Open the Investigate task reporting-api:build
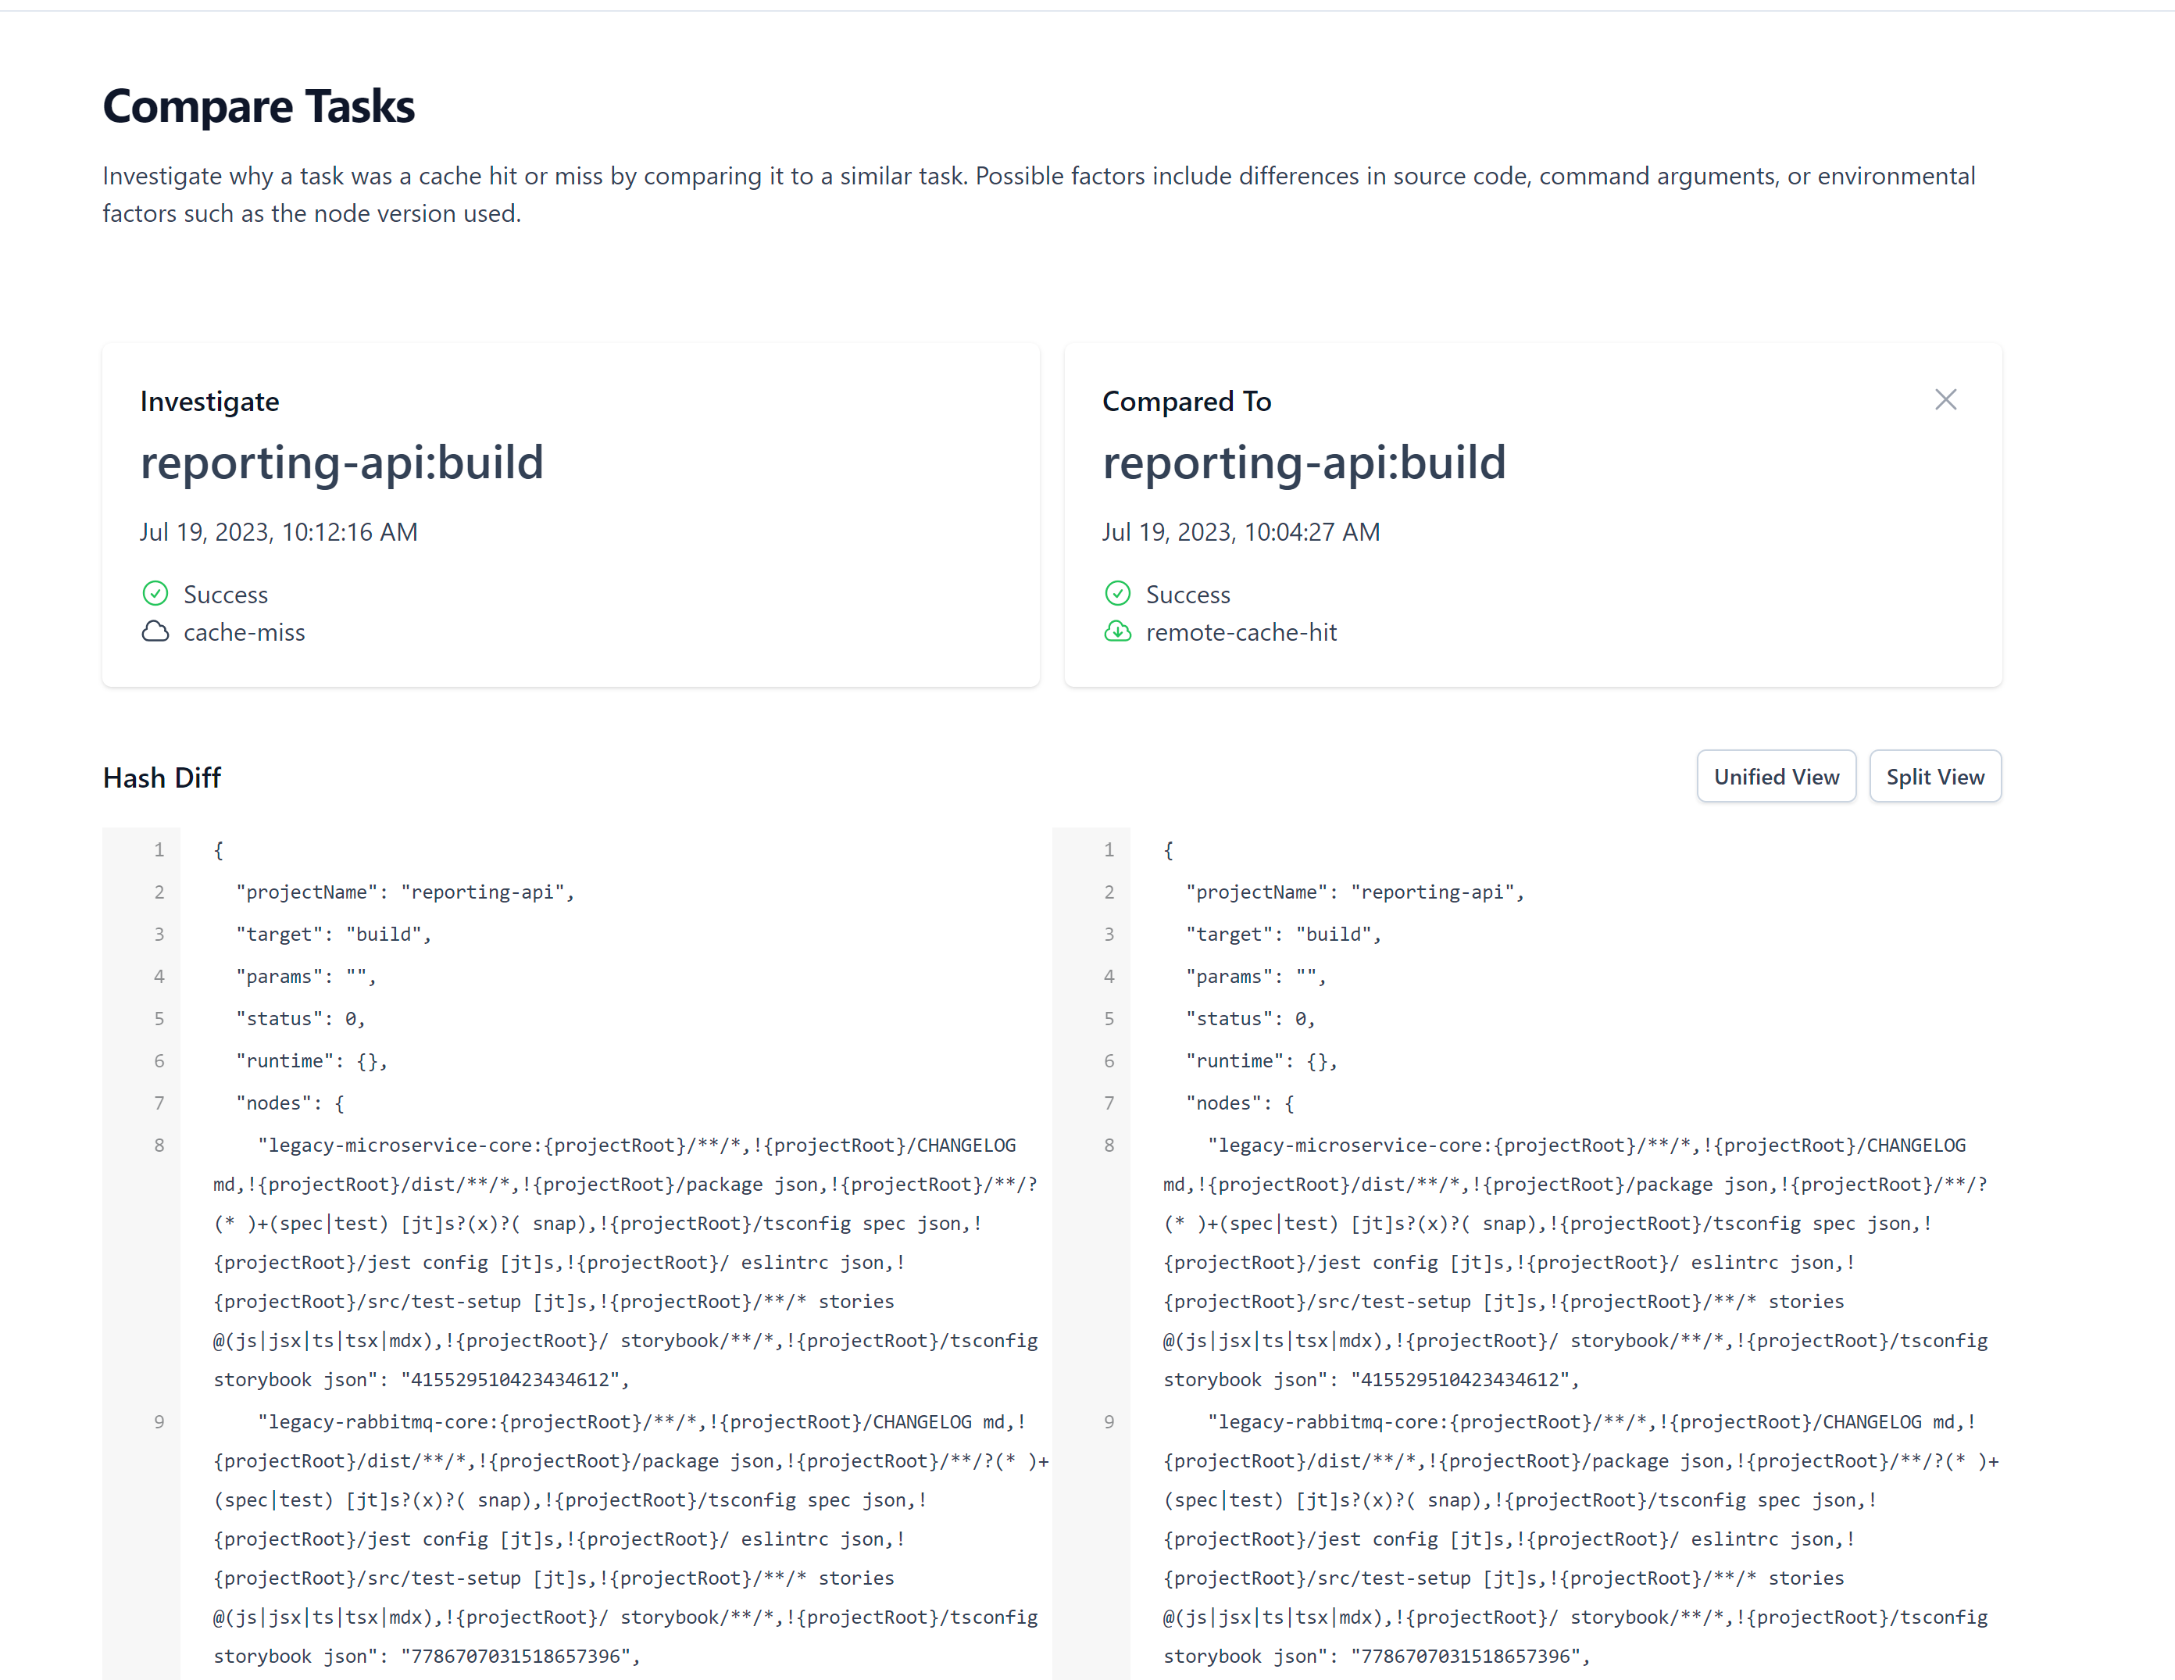 (x=341, y=461)
